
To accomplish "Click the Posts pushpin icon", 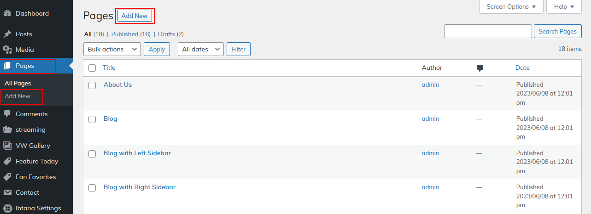I will pyautogui.click(x=7, y=34).
